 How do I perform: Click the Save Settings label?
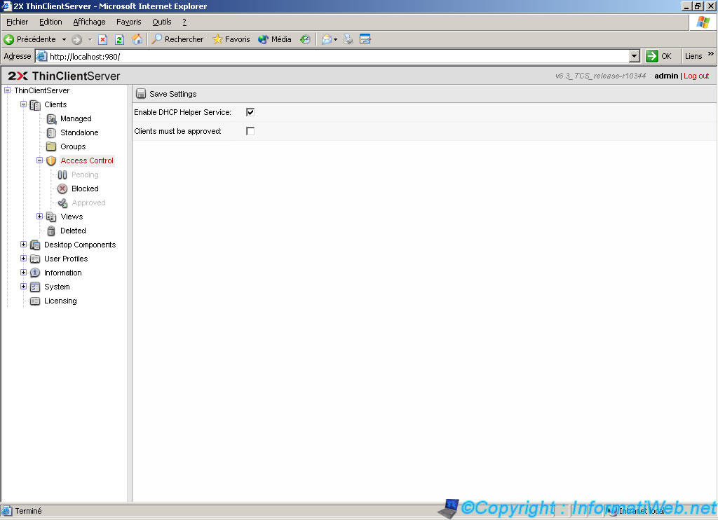tap(173, 94)
